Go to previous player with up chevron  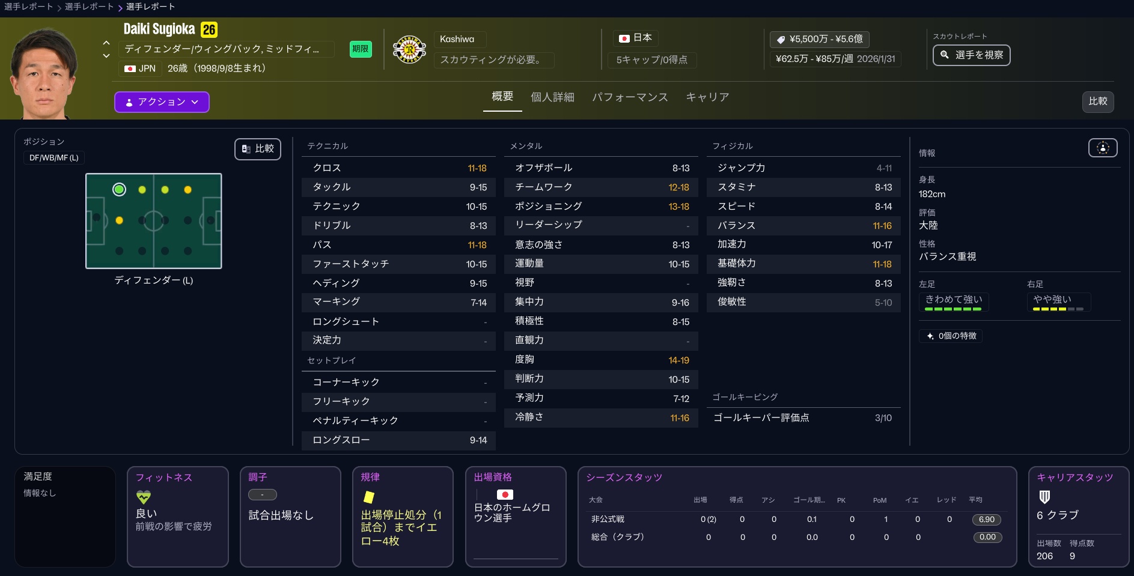pos(106,43)
